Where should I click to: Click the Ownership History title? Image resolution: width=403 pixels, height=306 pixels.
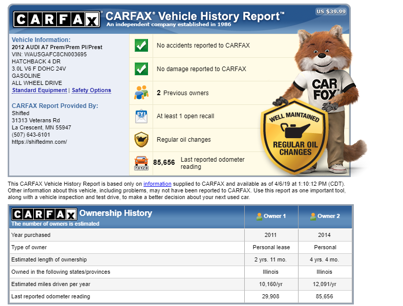point(116,213)
